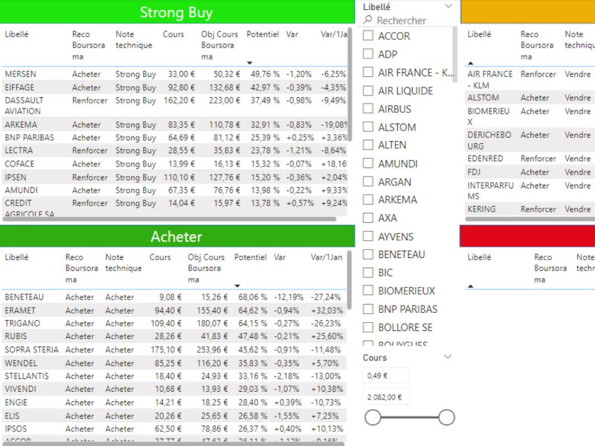Viewport: 595px width, 446px height.
Task: Check the AXA checkbox
Action: click(x=367, y=218)
